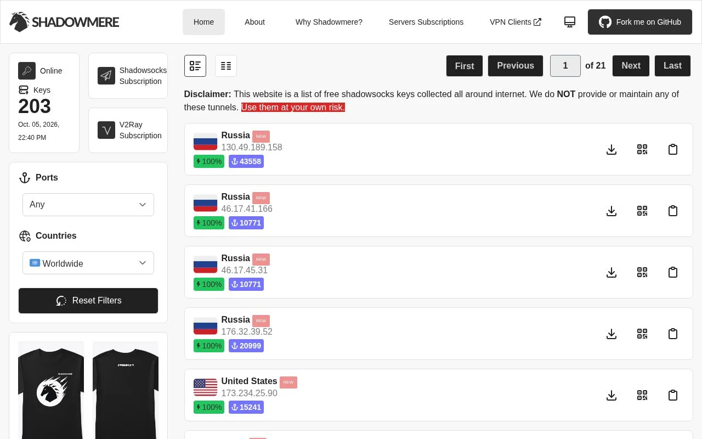The image size is (702, 439).
Task: Jump to the Last page
Action: [672, 66]
